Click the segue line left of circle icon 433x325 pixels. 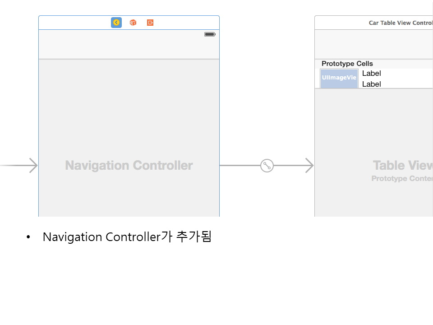click(x=239, y=166)
